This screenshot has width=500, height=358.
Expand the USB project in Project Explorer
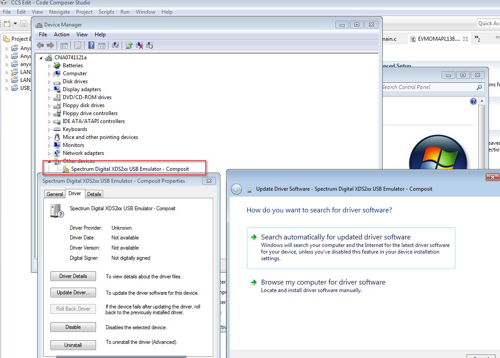(x=7, y=89)
